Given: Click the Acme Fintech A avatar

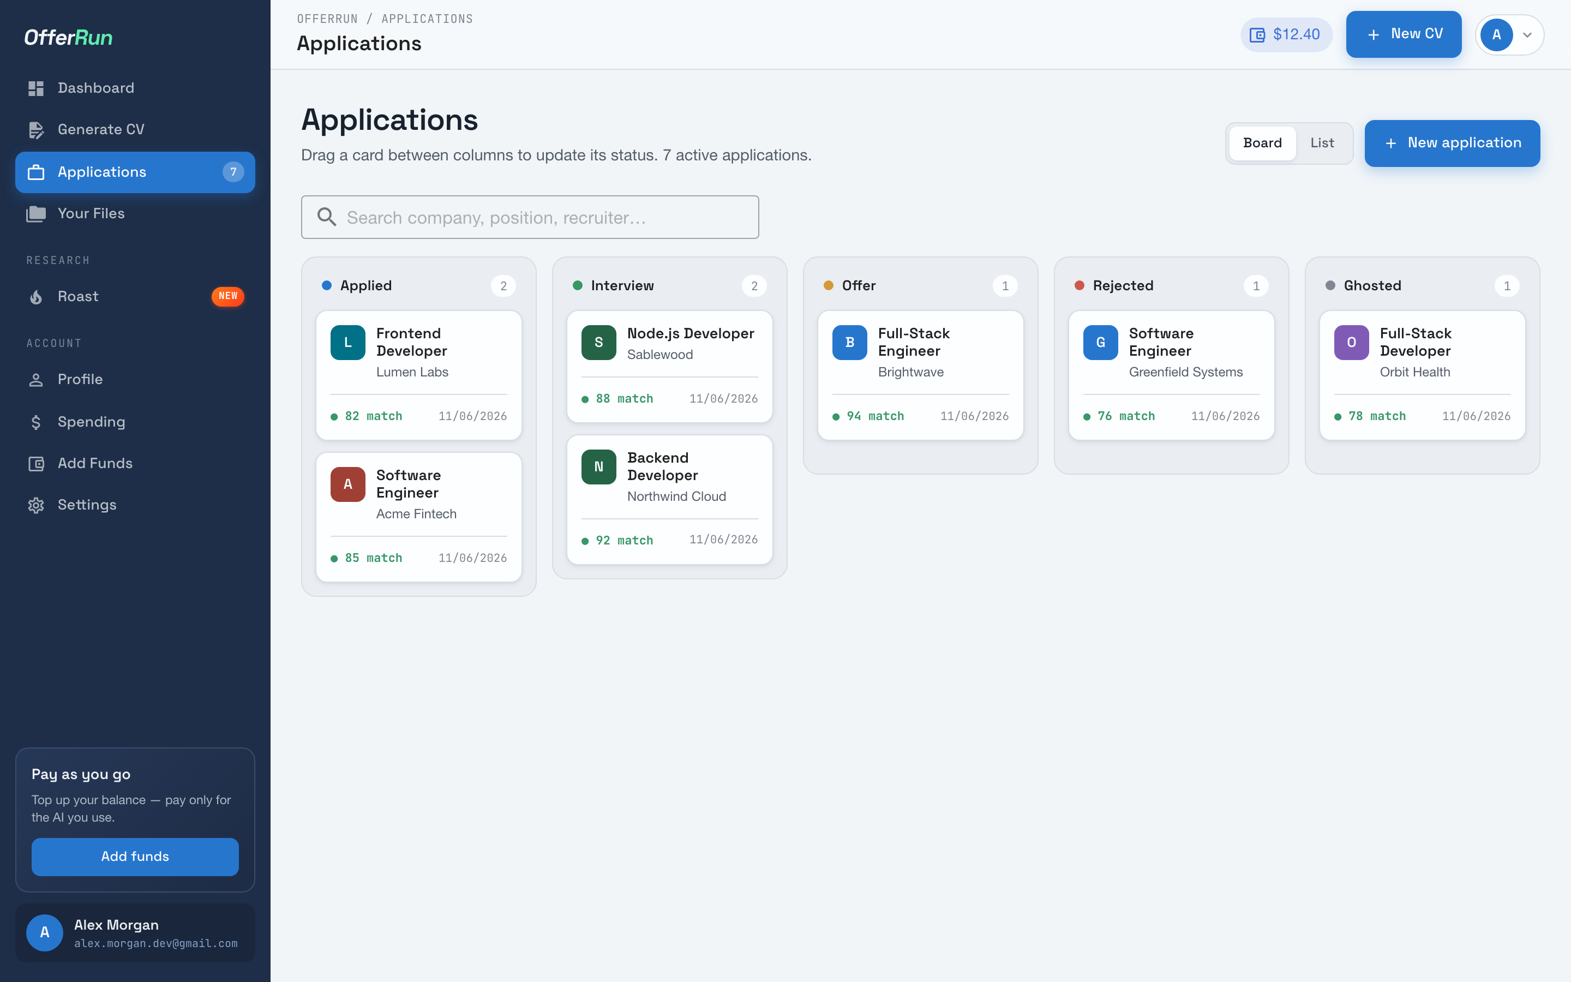Looking at the screenshot, I should tap(348, 484).
